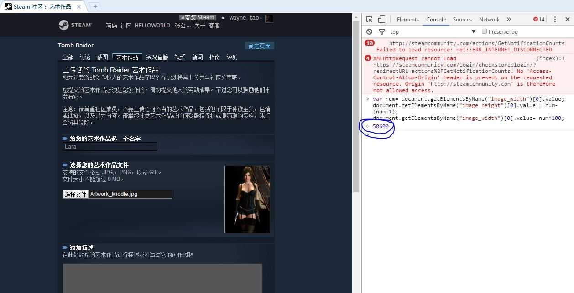Click the XMLHttpRequest cannot load error text
This screenshot has height=293, width=574.
coord(414,58)
